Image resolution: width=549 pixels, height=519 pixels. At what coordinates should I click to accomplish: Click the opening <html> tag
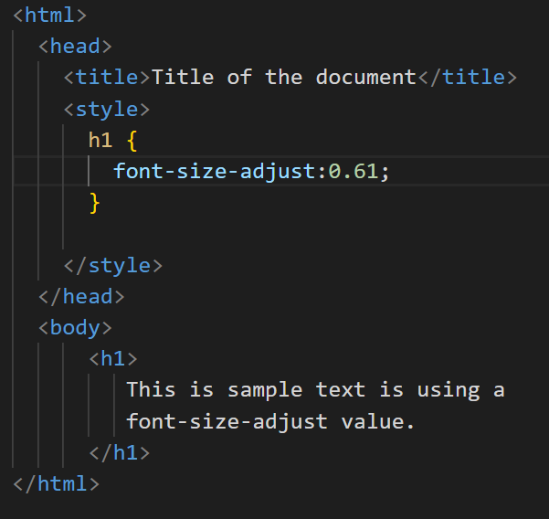pyautogui.click(x=49, y=16)
